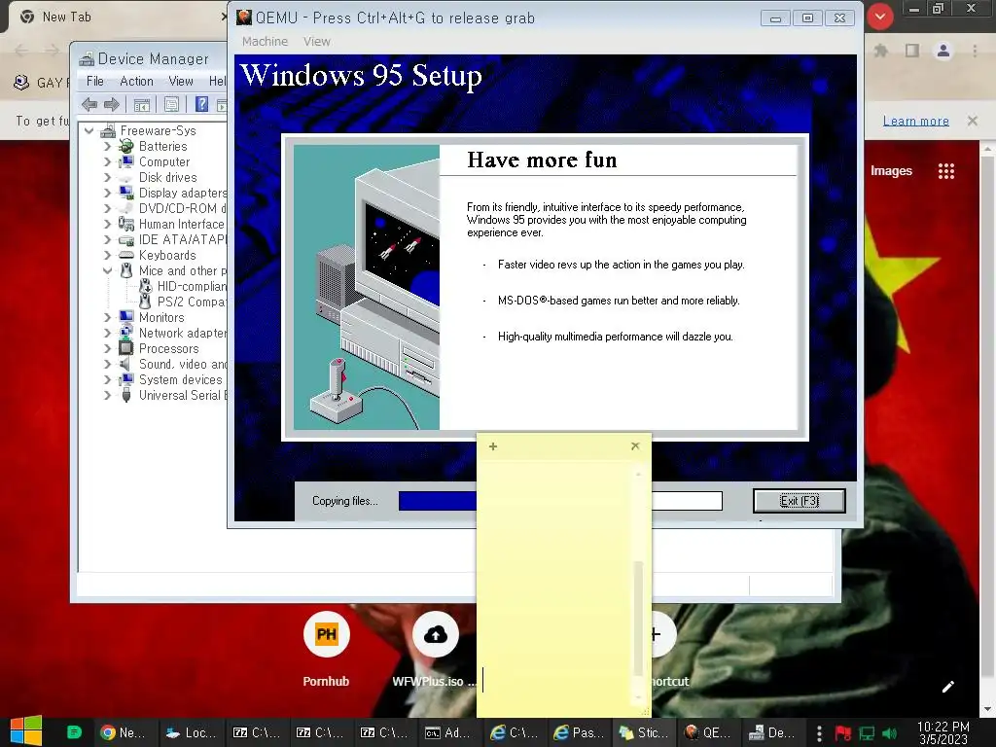
Task: Click the taskbar clock showing 10:22 PM
Action: [943, 732]
